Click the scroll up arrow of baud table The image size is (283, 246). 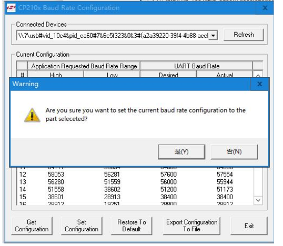pyautogui.click(x=258, y=75)
